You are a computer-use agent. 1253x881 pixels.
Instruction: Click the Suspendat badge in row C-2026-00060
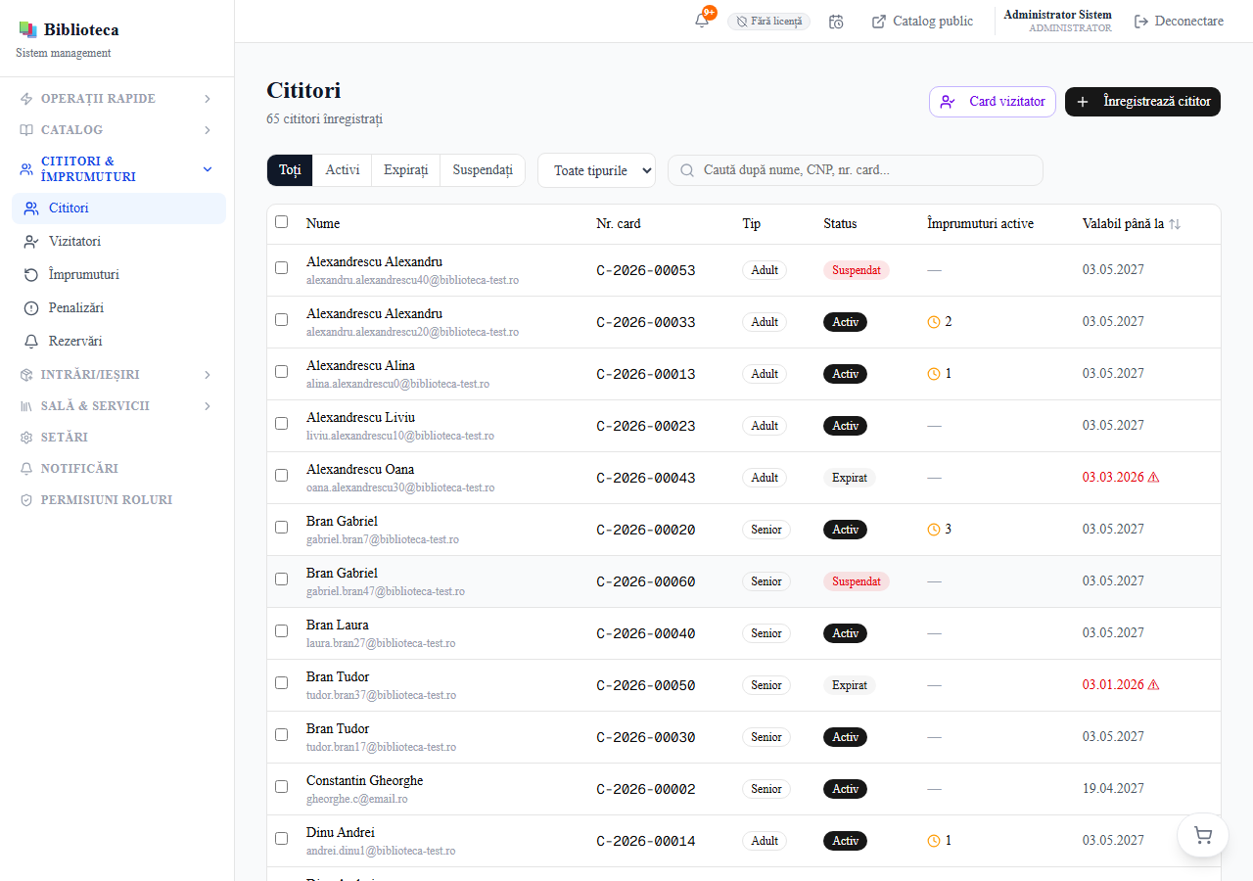click(857, 581)
